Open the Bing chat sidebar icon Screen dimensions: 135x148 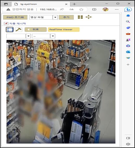[128, 10]
